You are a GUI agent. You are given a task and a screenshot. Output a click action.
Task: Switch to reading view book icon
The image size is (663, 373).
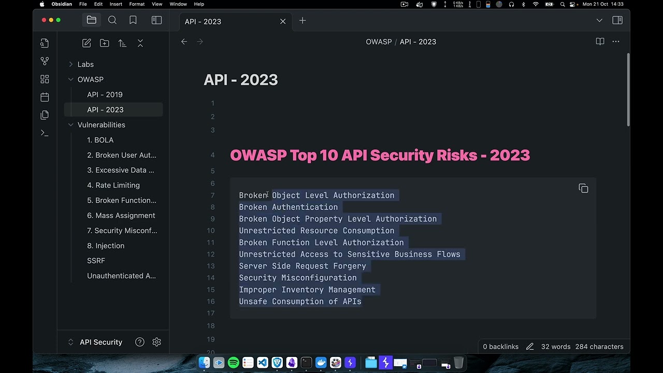pos(600,41)
